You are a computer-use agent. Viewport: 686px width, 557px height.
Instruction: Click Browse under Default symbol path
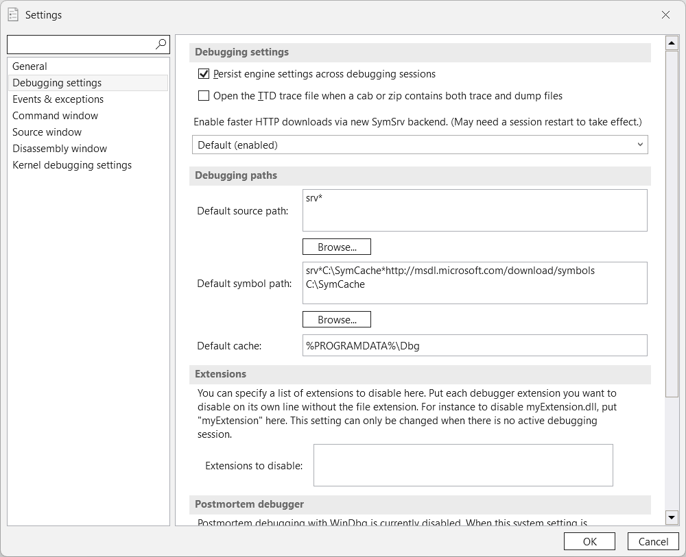(336, 319)
